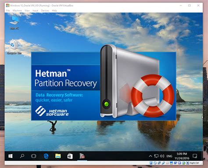Click the green mouse integration status icon
Screen dimensions: 208x168
(x=184, y=163)
